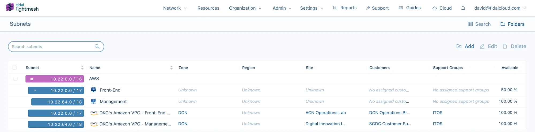Sort by the Subnet column arrows
The height and width of the screenshot is (132, 535).
82,68
